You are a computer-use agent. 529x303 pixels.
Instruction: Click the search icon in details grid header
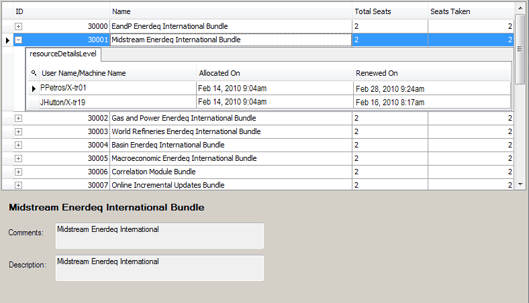click(x=34, y=73)
